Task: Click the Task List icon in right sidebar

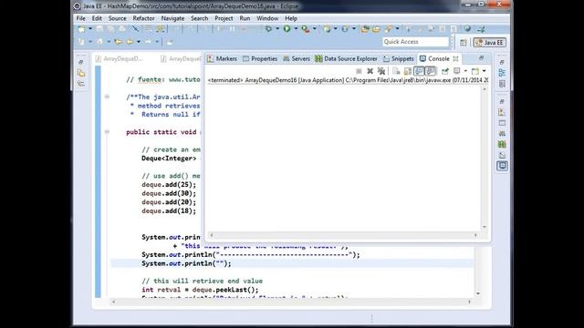Action: (502, 84)
